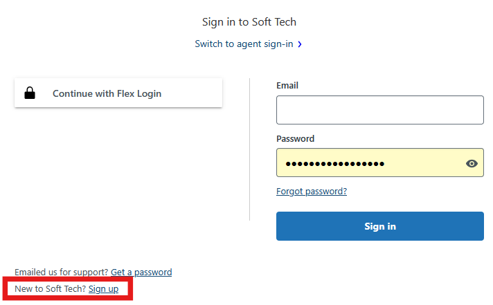493x305 pixels.
Task: Click the red highlight border around Sign up
Action: (x=68, y=278)
